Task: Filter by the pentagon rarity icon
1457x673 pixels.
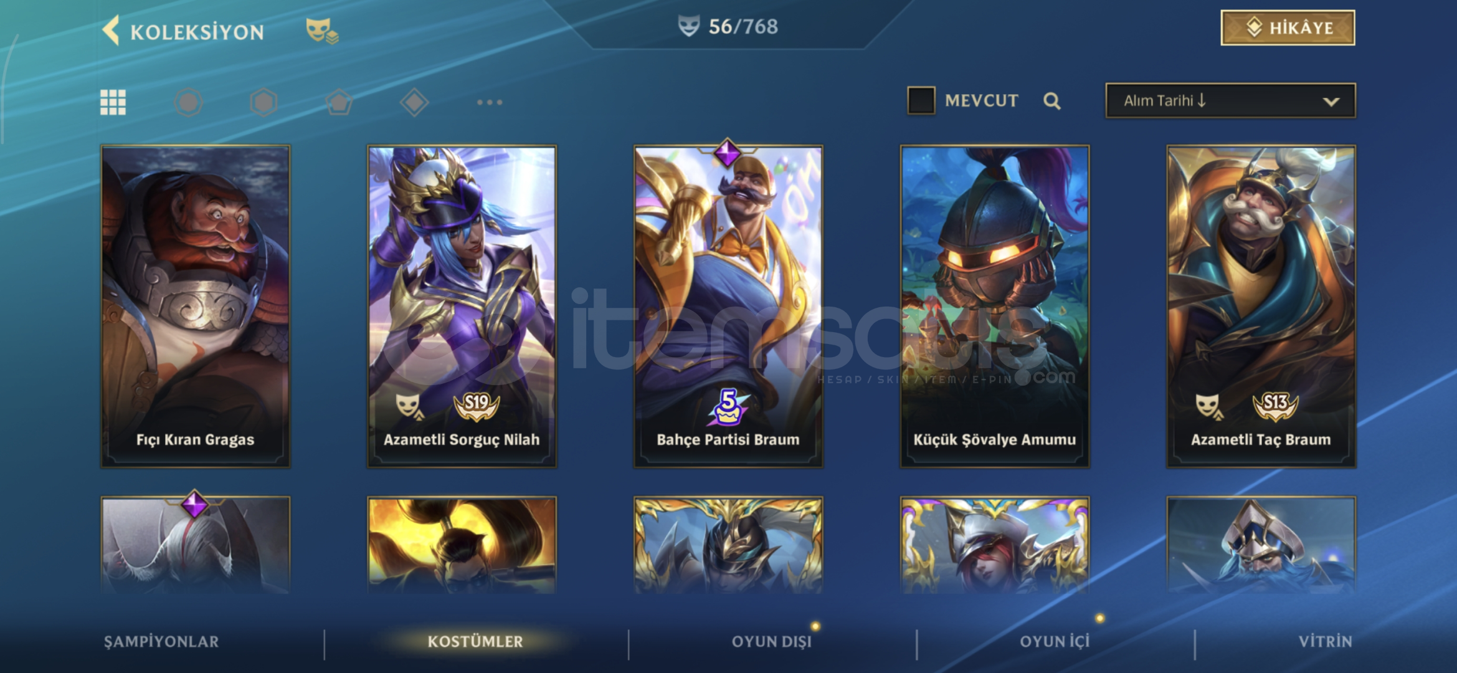Action: (x=339, y=102)
